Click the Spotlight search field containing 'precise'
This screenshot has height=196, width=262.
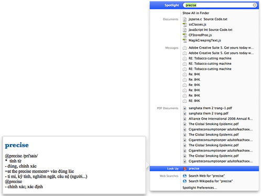click(220, 5)
